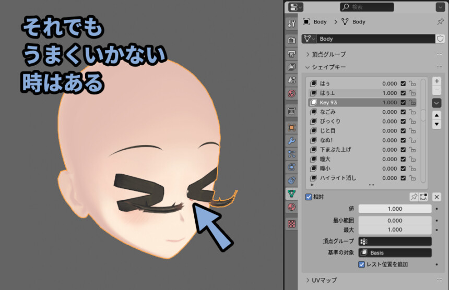Move shape key up in list
Viewport: 449px width, 290px height.
pos(436,115)
